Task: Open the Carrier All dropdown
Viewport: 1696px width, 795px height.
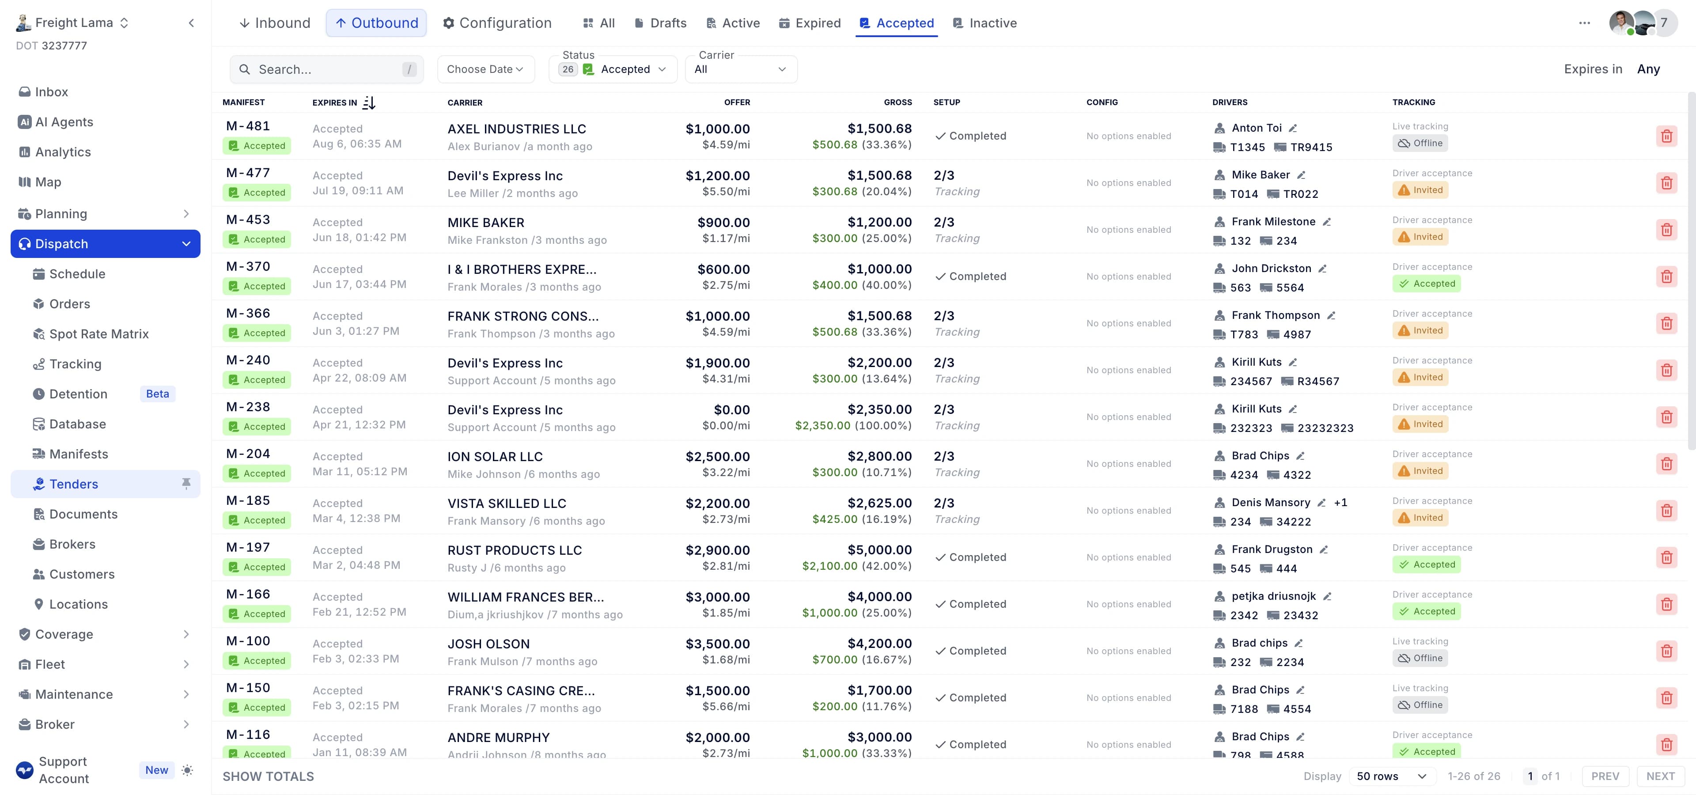Action: (x=742, y=69)
